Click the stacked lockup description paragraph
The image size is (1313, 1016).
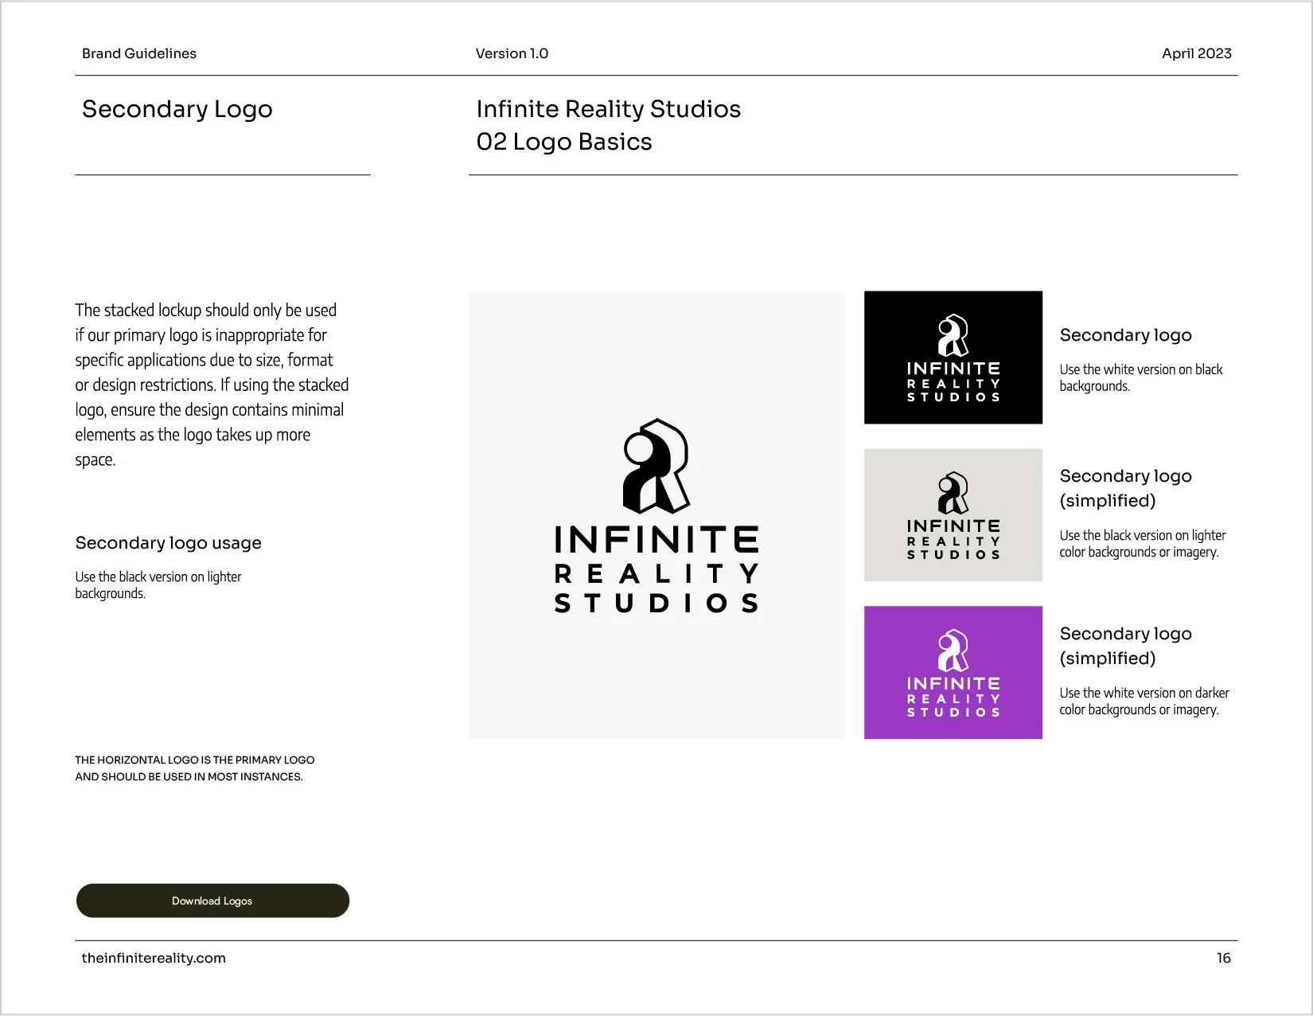click(212, 385)
